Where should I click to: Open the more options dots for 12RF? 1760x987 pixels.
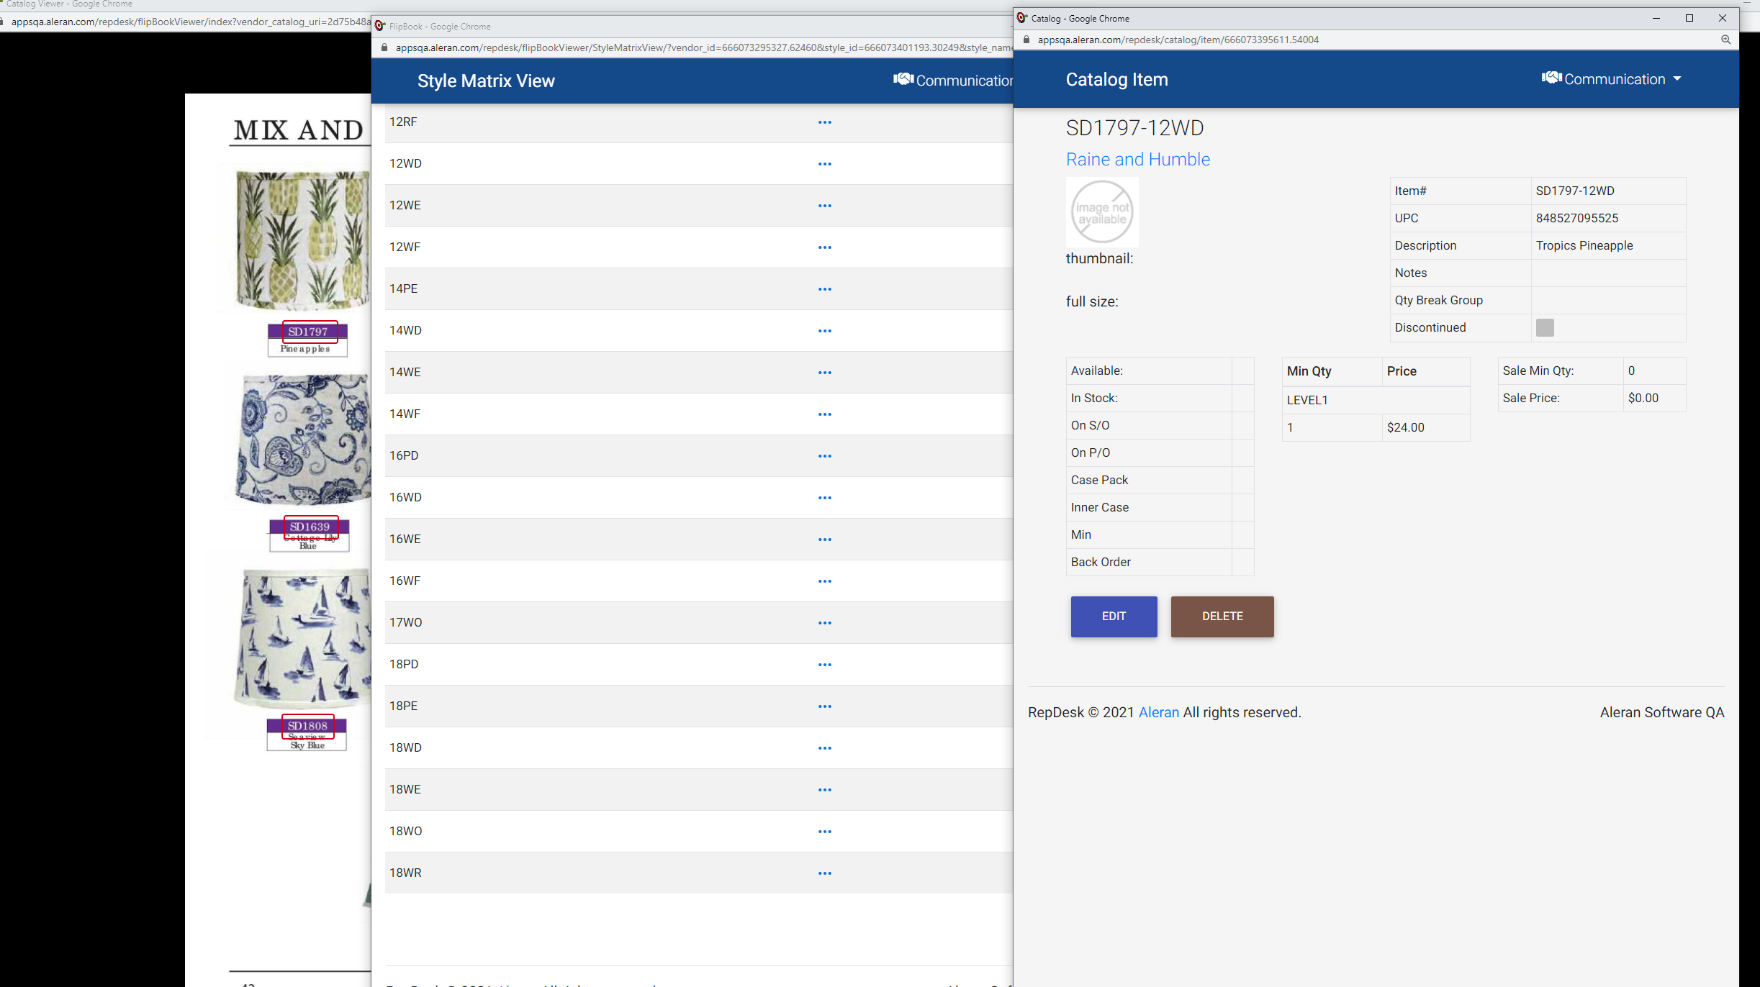coord(824,122)
